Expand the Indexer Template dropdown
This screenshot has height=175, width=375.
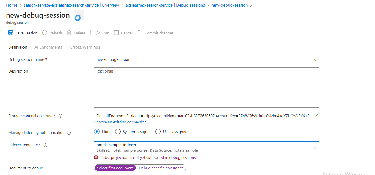[314, 147]
